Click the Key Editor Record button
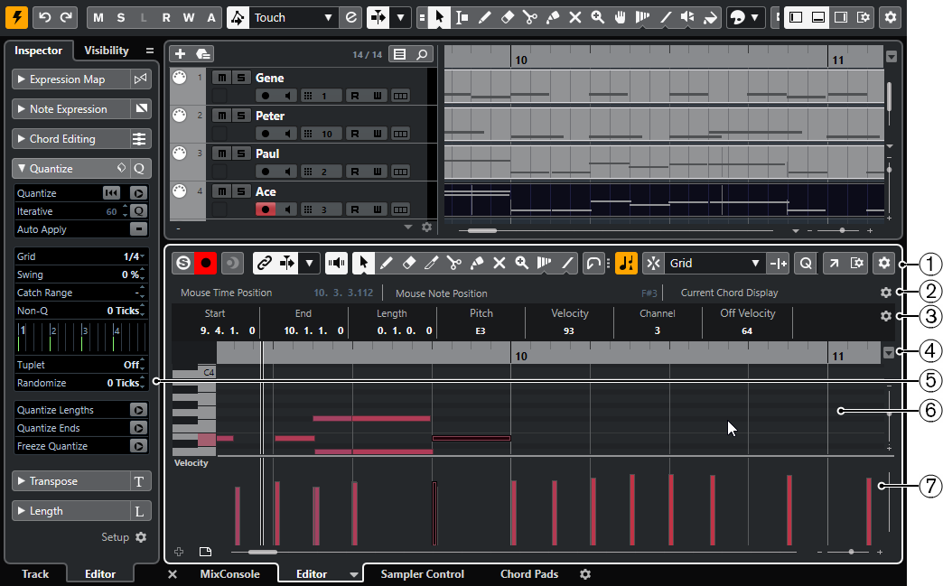The height and width of the screenshot is (586, 943). point(206,263)
